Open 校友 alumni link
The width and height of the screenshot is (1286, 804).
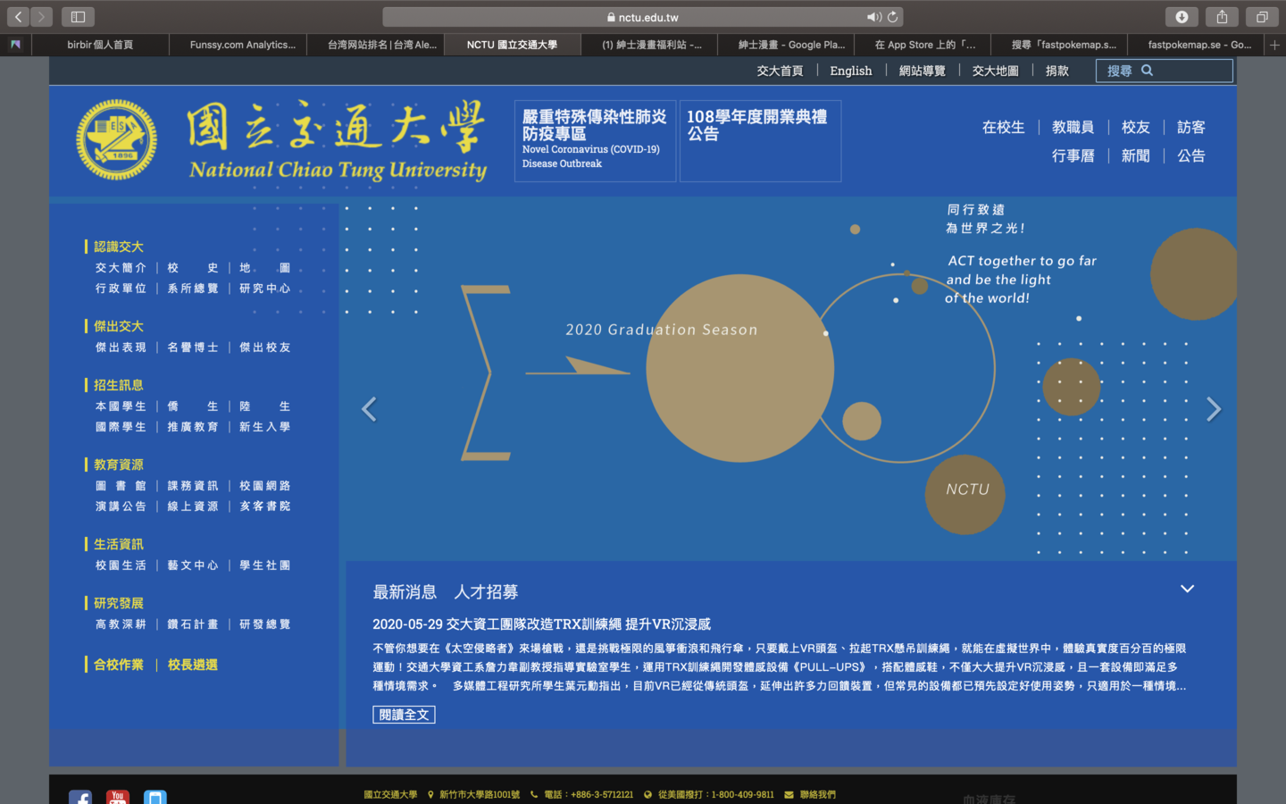(x=1136, y=128)
